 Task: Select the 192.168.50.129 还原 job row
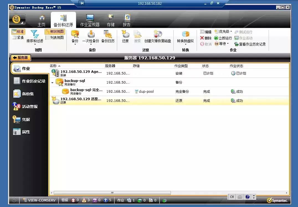(x=169, y=100)
